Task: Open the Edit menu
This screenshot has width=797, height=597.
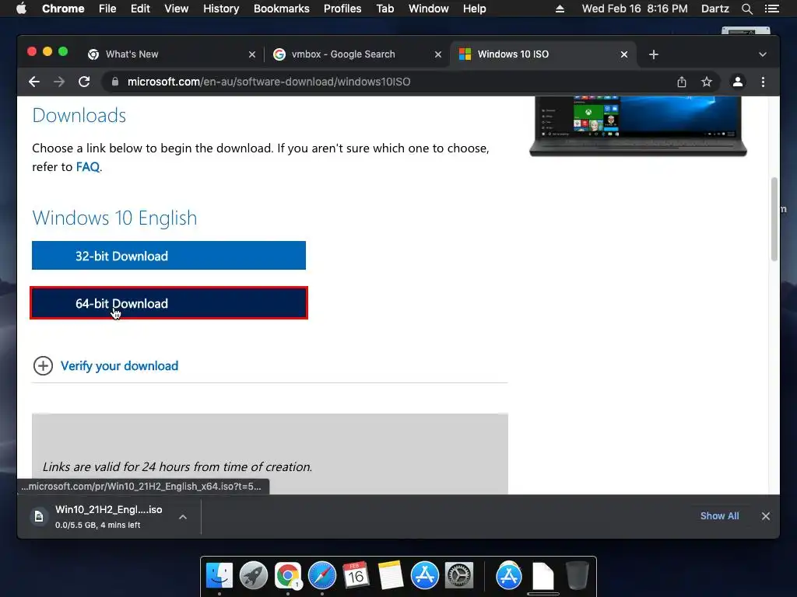Action: 140,9
